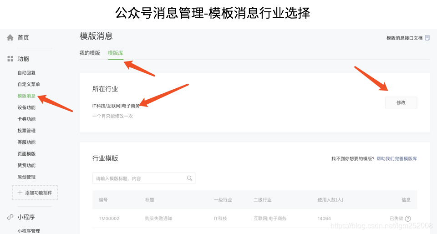Open 投票管理 in the sidebar
This screenshot has width=437, height=234.
click(26, 131)
